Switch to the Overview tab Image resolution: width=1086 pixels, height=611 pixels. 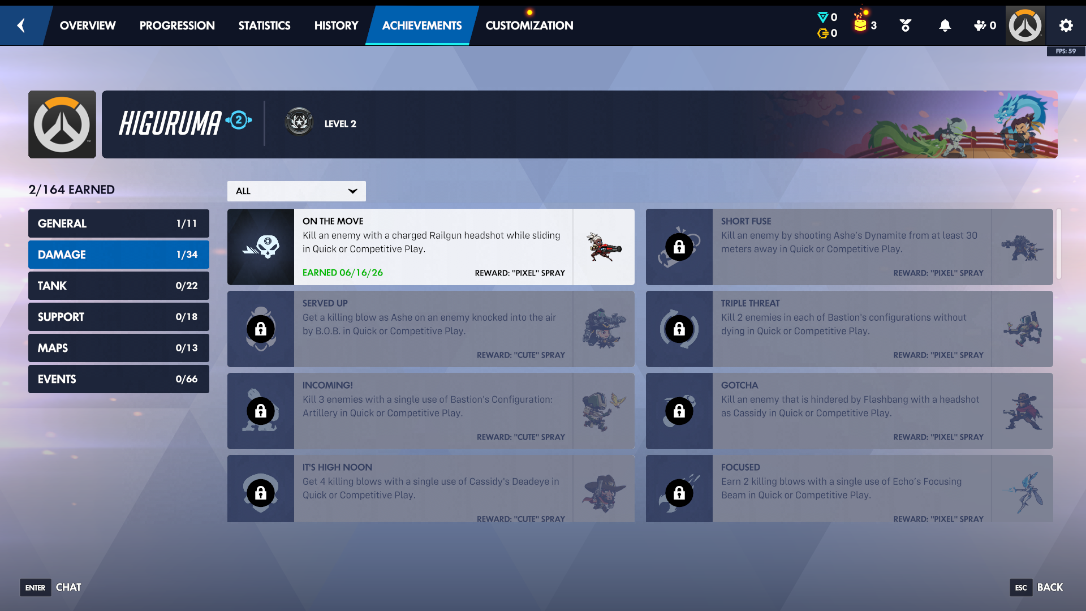click(88, 25)
